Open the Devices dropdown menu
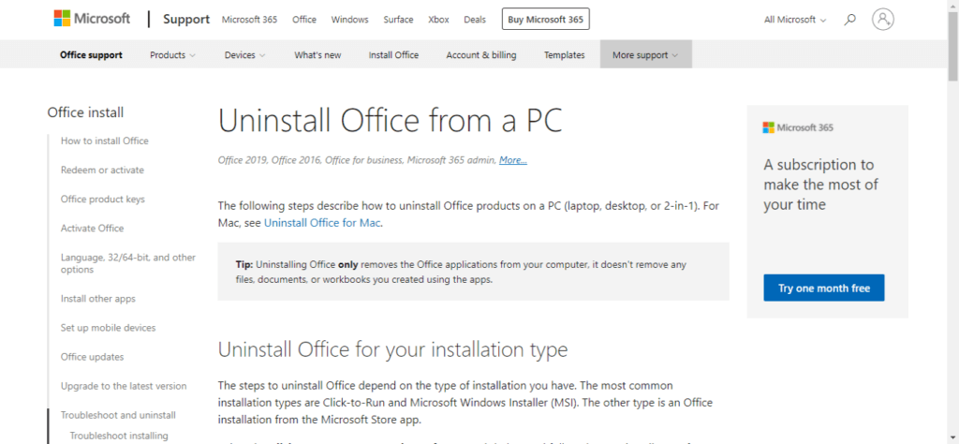The width and height of the screenshot is (959, 444). click(x=244, y=55)
